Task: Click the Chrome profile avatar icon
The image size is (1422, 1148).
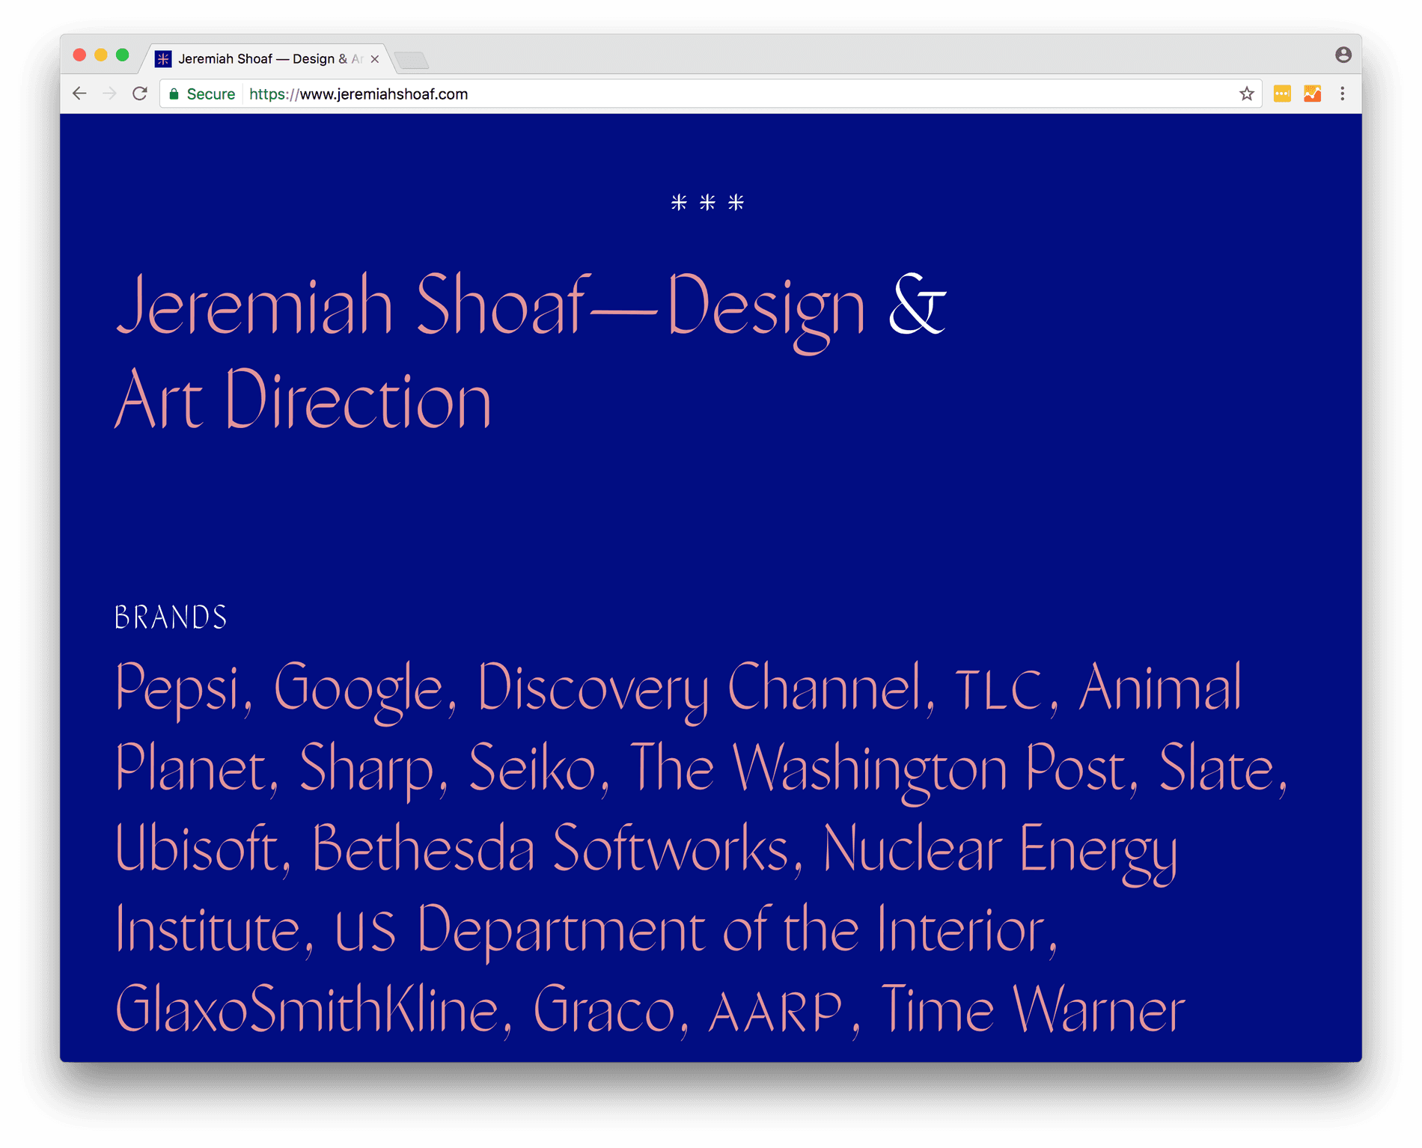Action: 1343,55
